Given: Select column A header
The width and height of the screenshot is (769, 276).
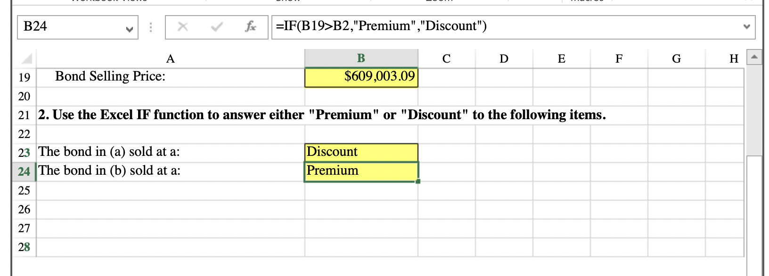Looking at the screenshot, I should pos(171,59).
